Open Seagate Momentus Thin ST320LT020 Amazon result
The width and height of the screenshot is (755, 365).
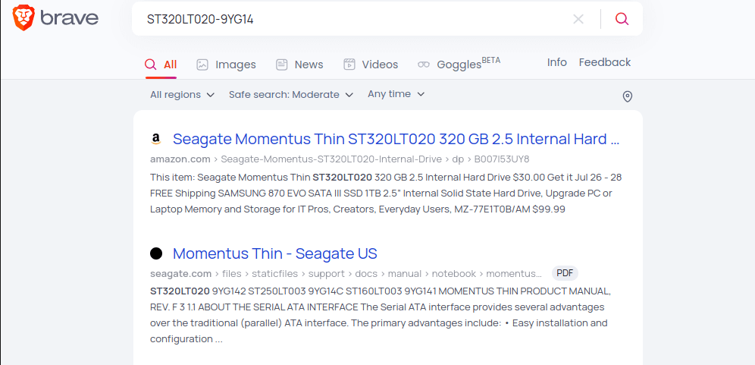tap(396, 139)
